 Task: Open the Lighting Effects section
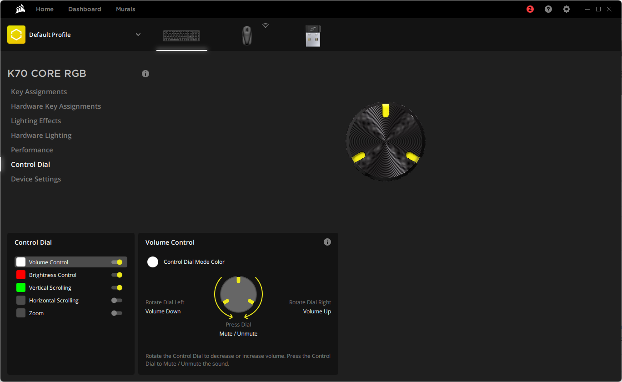click(x=36, y=121)
